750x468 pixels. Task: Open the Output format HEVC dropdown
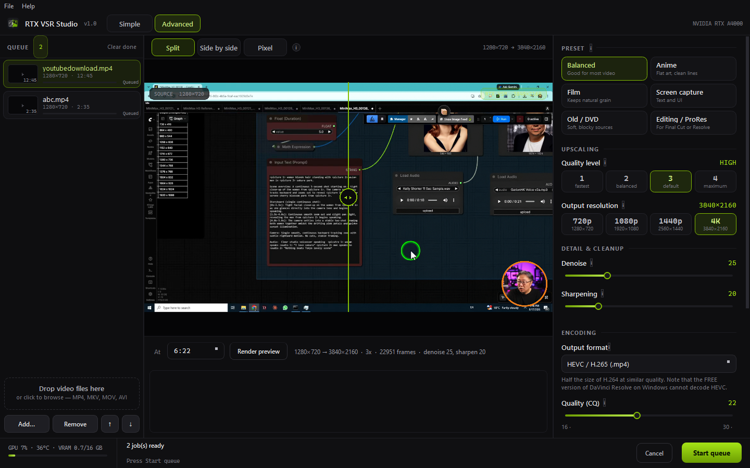(648, 364)
